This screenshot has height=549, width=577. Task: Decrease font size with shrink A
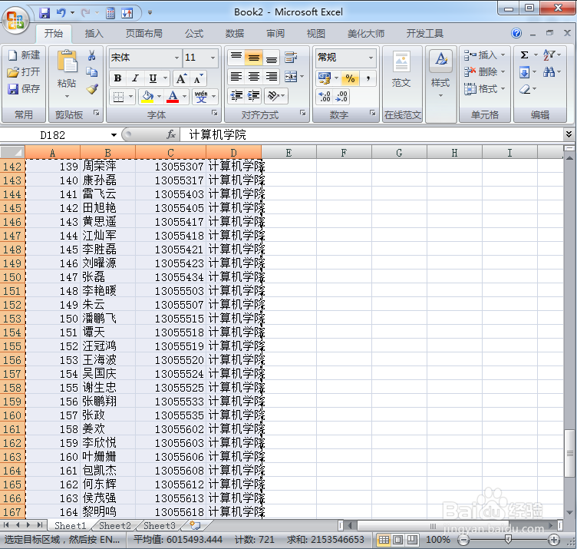198,78
